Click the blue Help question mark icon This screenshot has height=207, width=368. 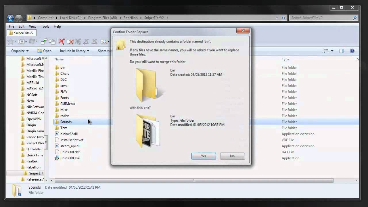tap(352, 51)
